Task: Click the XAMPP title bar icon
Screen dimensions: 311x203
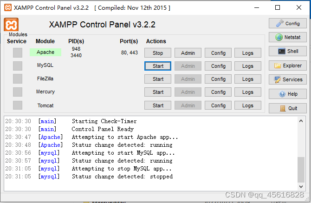Action: pos(8,7)
